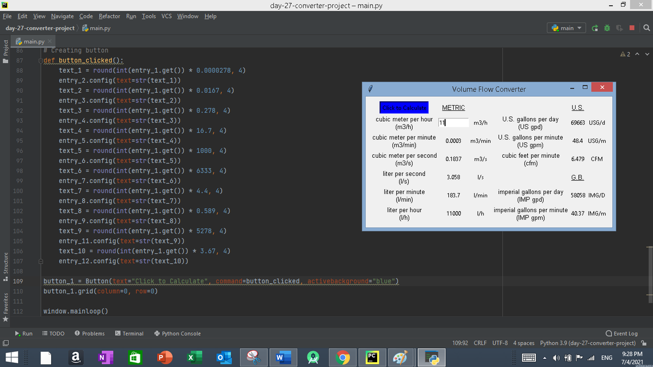Go to previous highlighted warning arrow
This screenshot has height=367, width=653.
click(x=638, y=54)
